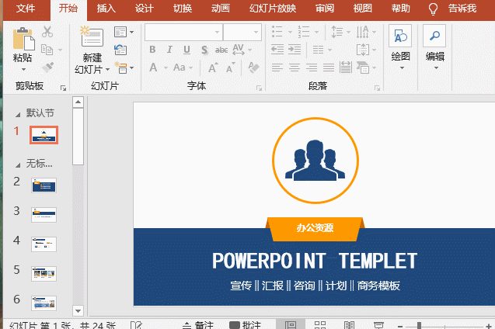Click the Font Color A icon
The width and height of the screenshot is (495, 329).
(153, 68)
